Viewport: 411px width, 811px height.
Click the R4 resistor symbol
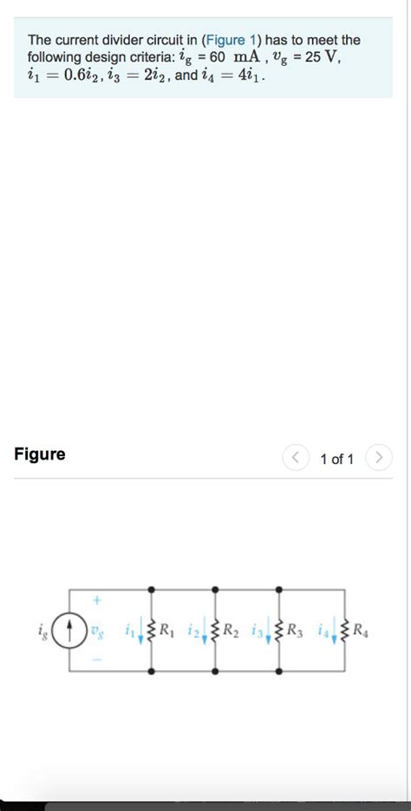click(345, 630)
